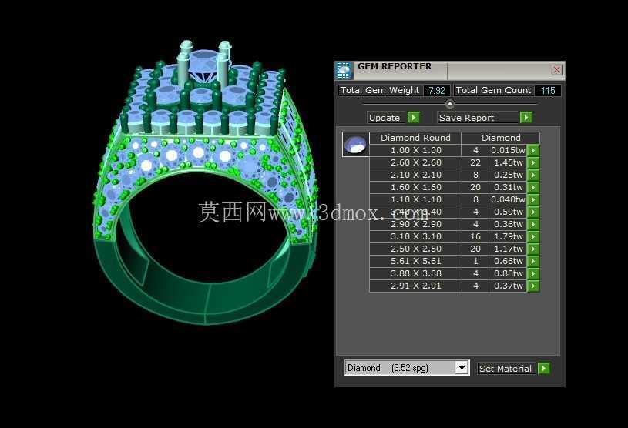Select the 1.10 X 1.10 size cell
The height and width of the screenshot is (428, 628).
pyautogui.click(x=416, y=199)
